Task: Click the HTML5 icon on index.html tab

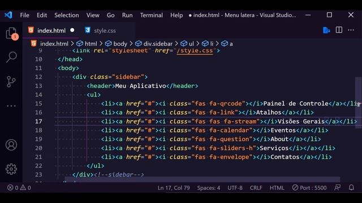Action: 31,30
